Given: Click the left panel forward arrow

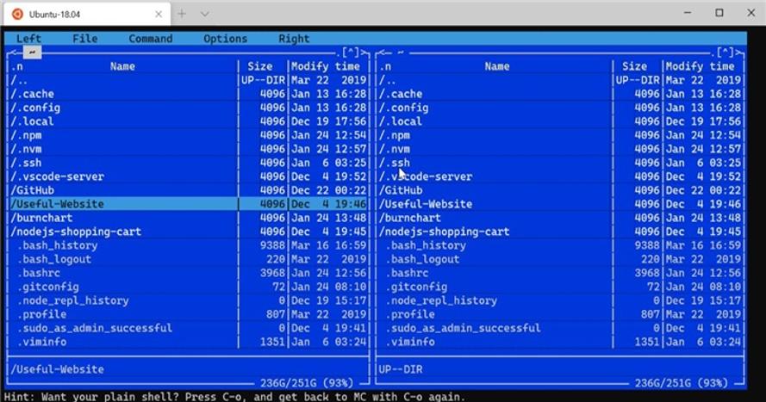Looking at the screenshot, I should pos(364,53).
